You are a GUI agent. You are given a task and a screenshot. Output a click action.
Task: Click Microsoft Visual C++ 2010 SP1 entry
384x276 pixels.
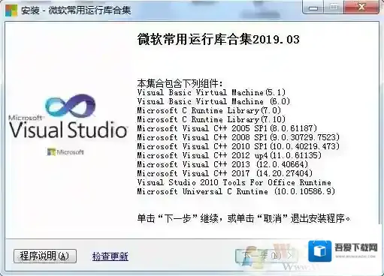[238, 146]
